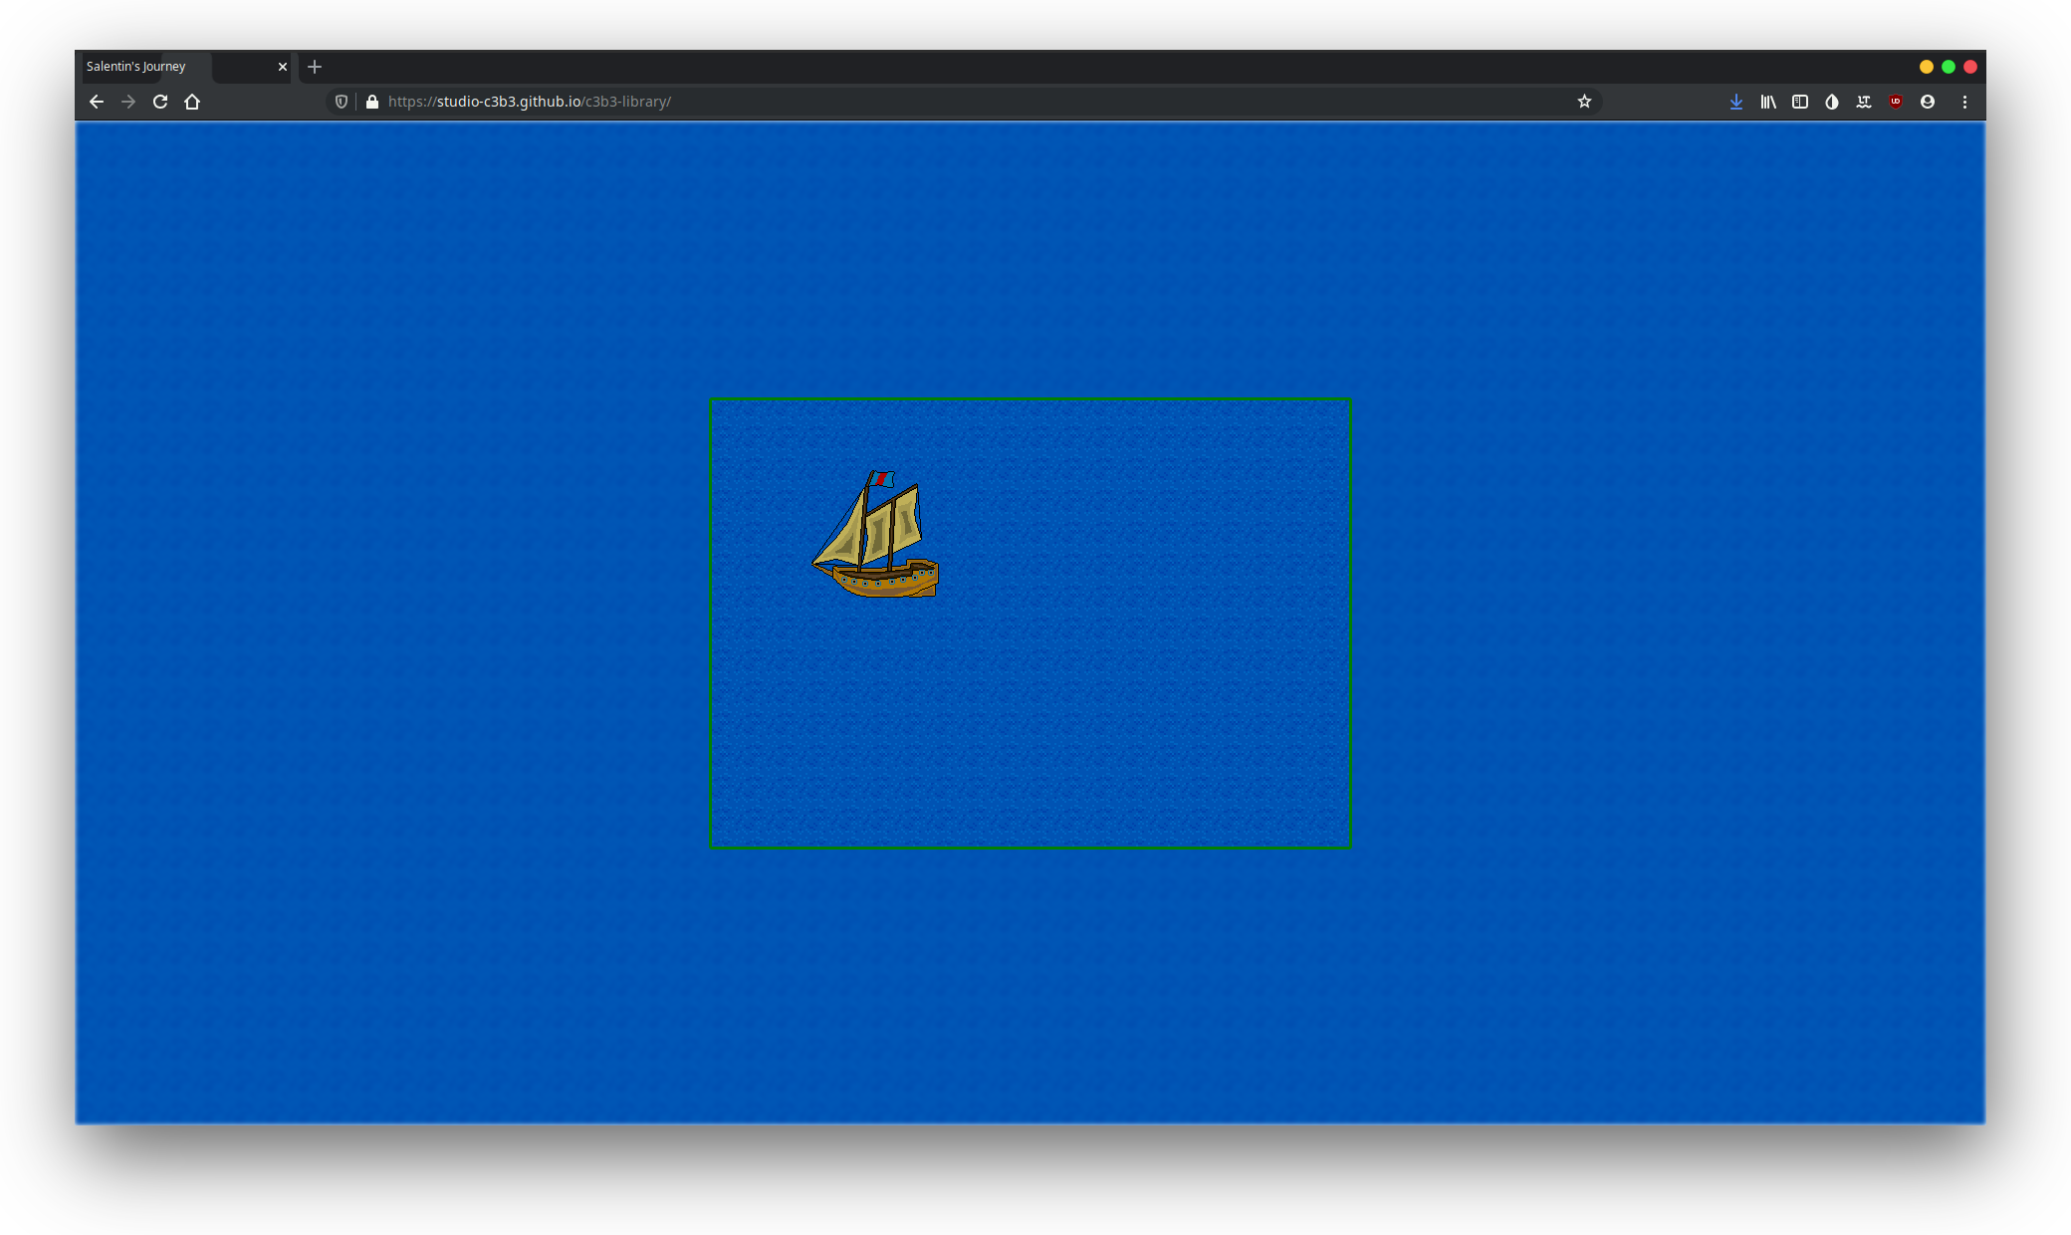Open the downloads arrow icon

point(1736,102)
